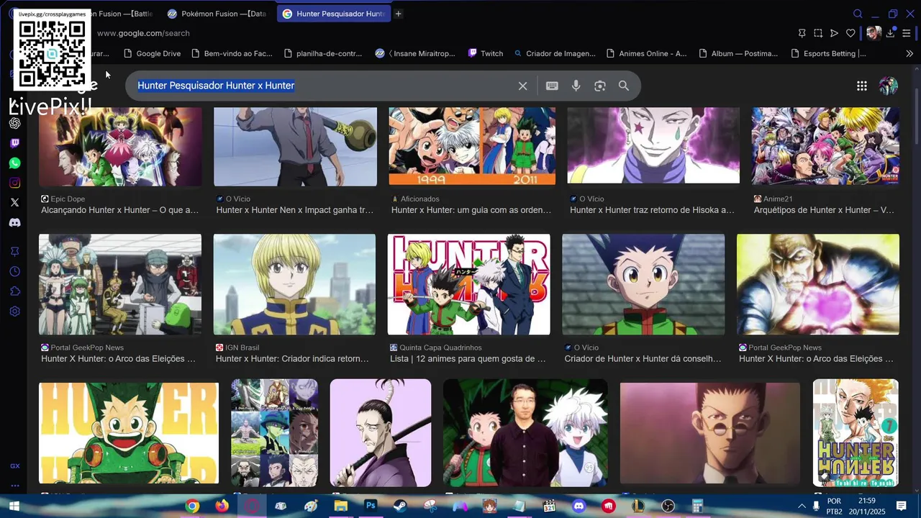Show hidden system tray icons
Image resolution: width=921 pixels, height=518 pixels.
pos(802,506)
